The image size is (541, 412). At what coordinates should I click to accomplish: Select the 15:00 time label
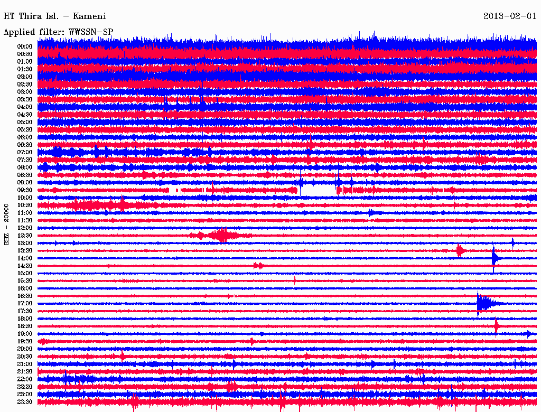[25, 273]
